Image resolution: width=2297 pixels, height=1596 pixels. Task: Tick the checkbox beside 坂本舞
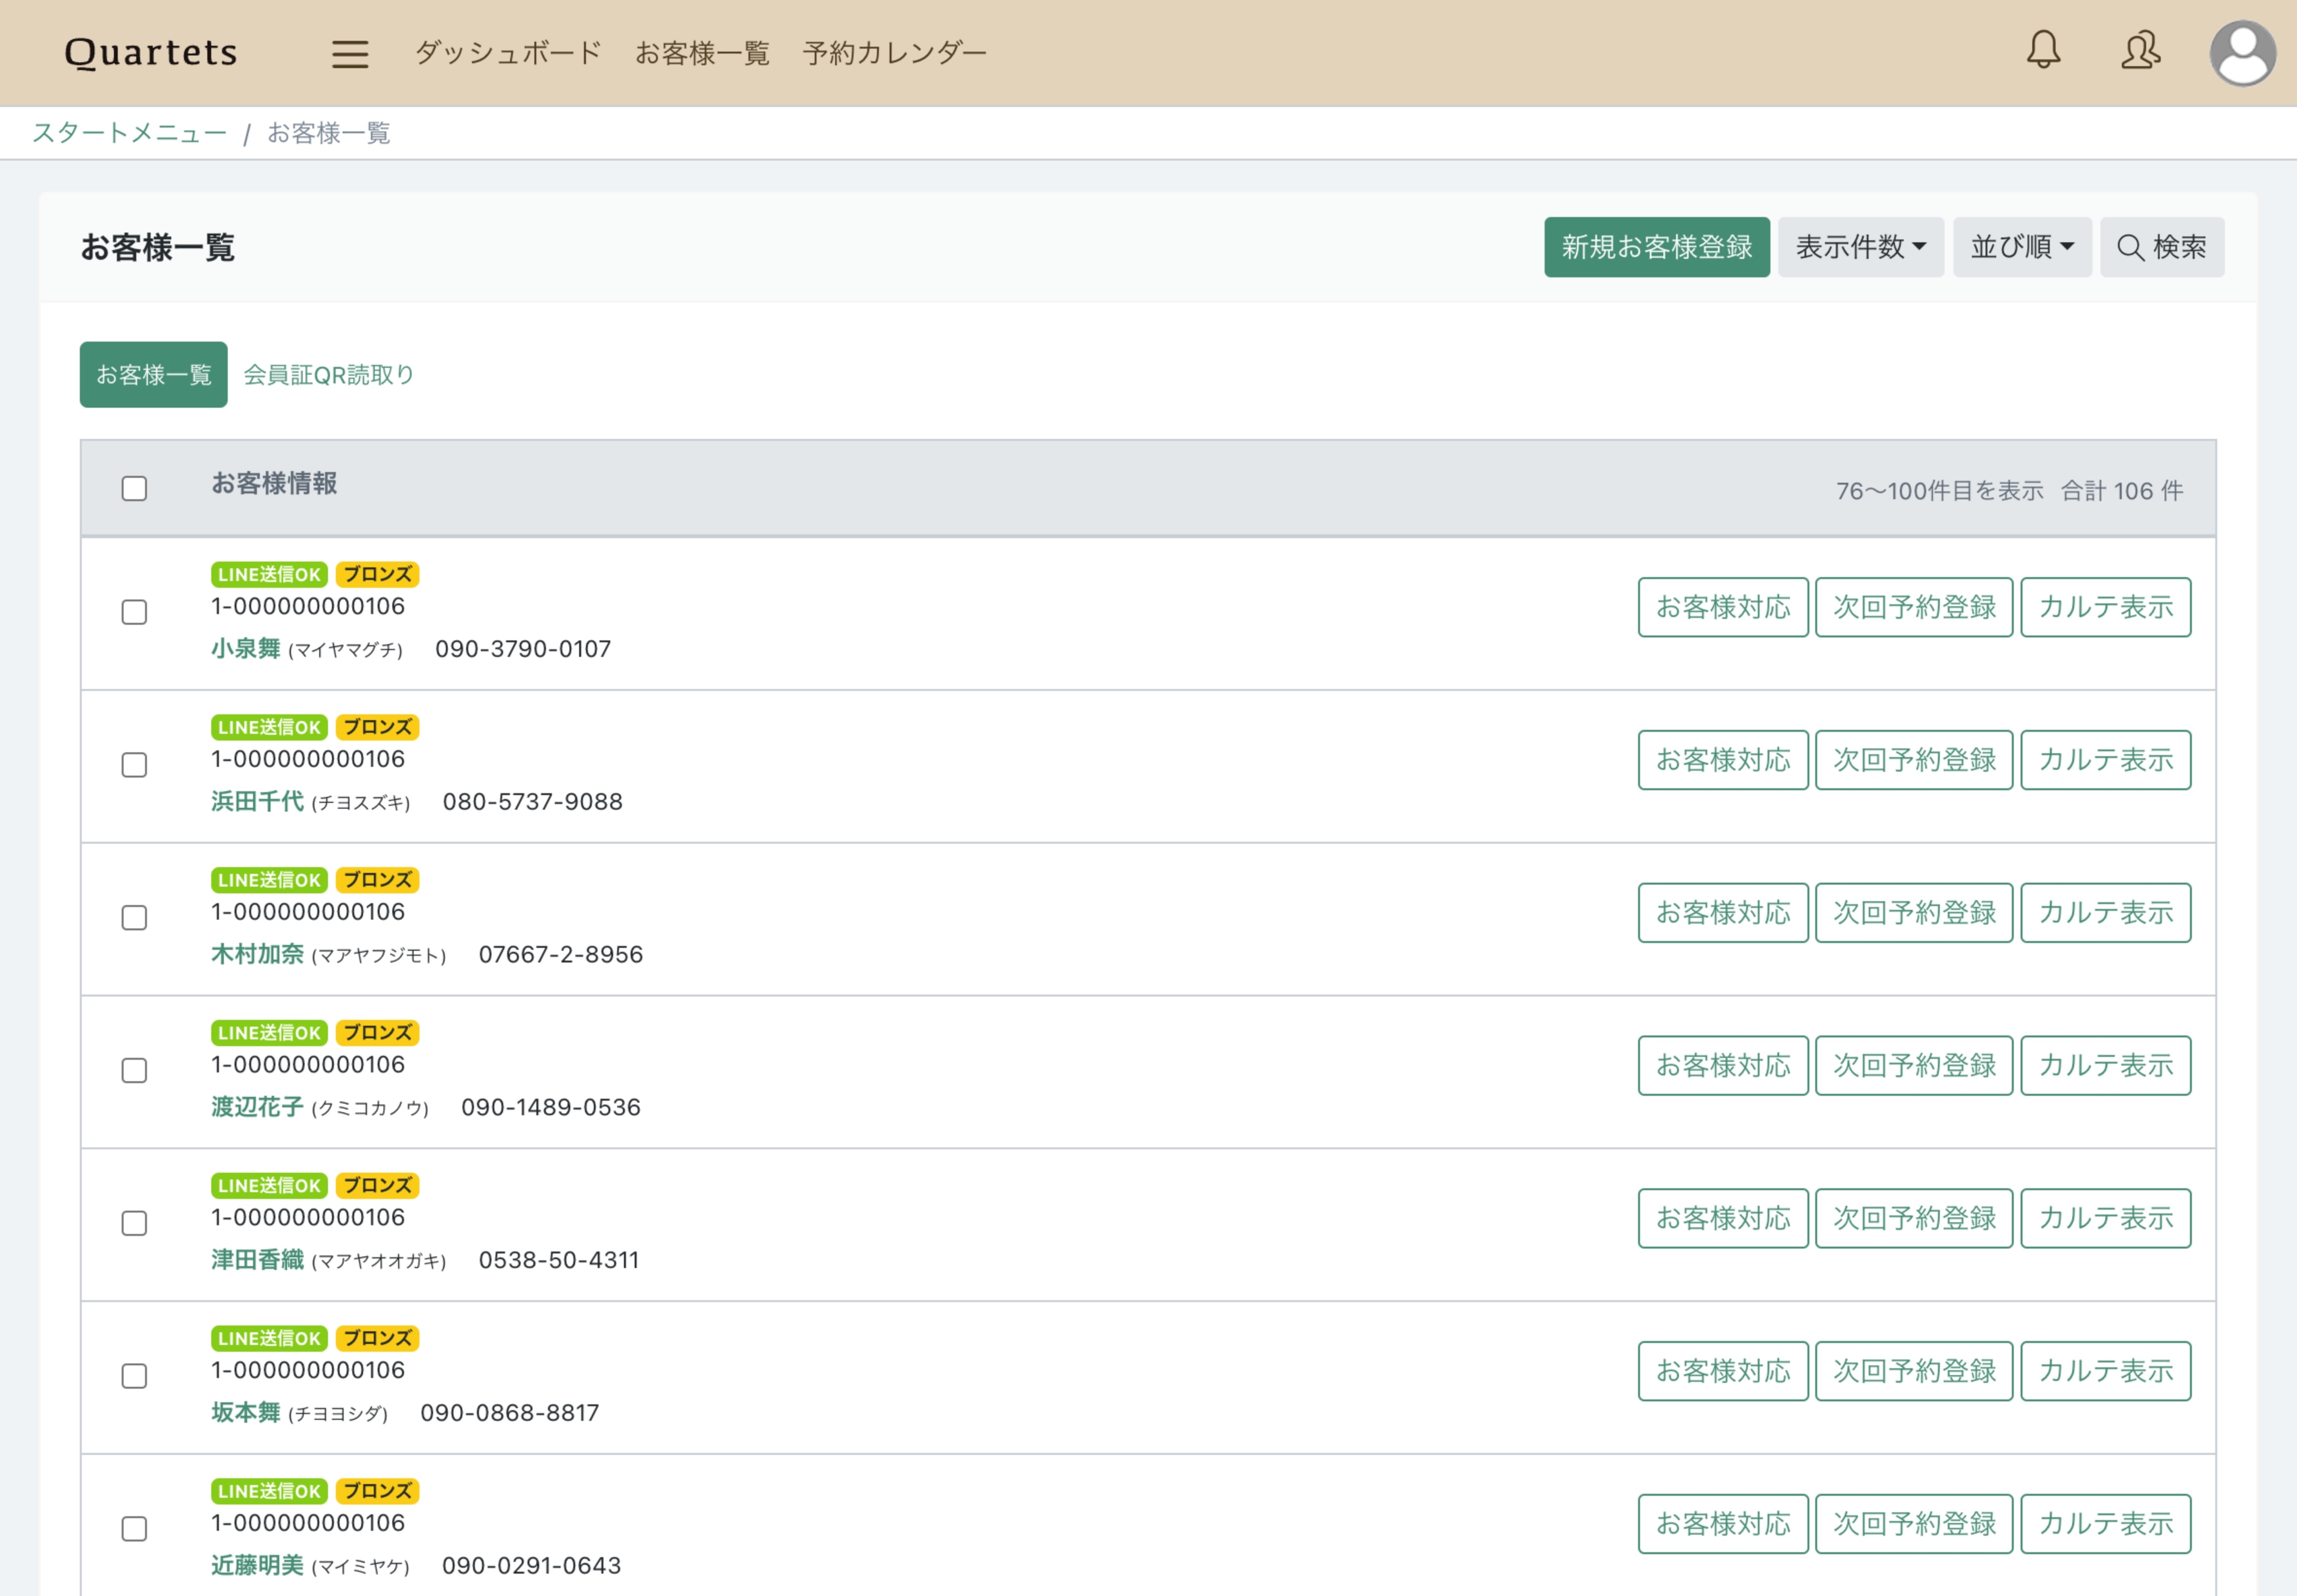click(134, 1376)
